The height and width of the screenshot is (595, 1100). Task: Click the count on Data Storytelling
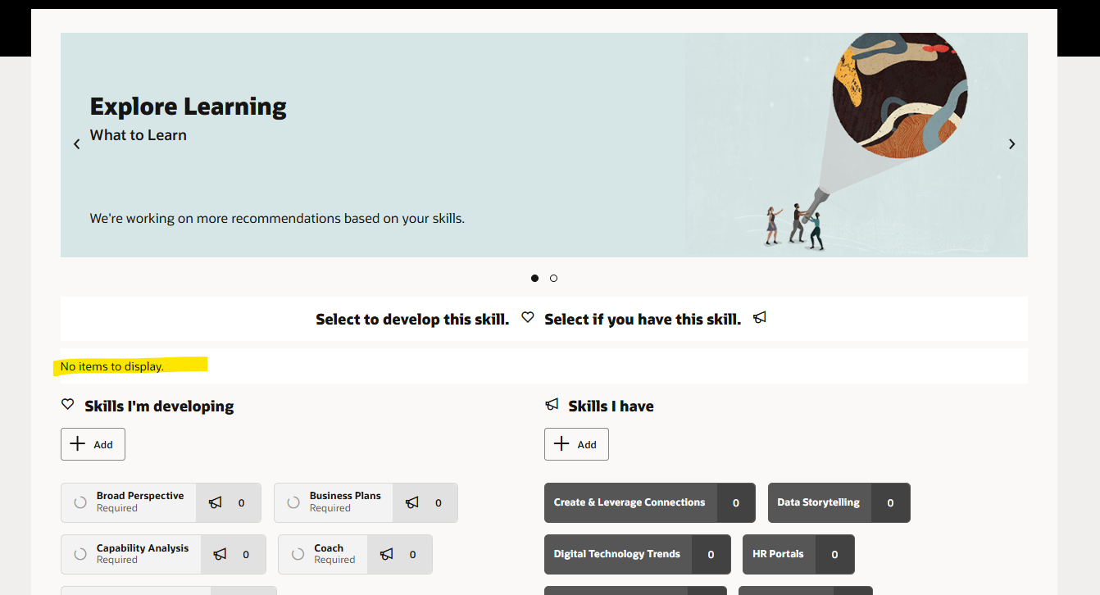pos(890,502)
